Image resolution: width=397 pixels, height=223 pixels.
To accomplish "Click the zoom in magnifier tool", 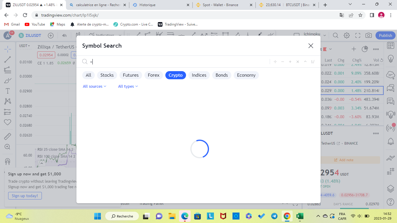I will point(8,147).
